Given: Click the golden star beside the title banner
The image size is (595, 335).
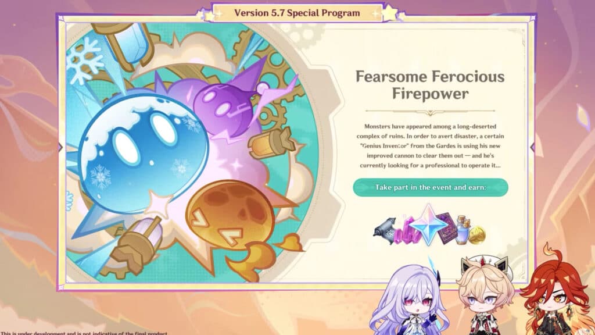Looking at the screenshot, I should click(390, 12).
